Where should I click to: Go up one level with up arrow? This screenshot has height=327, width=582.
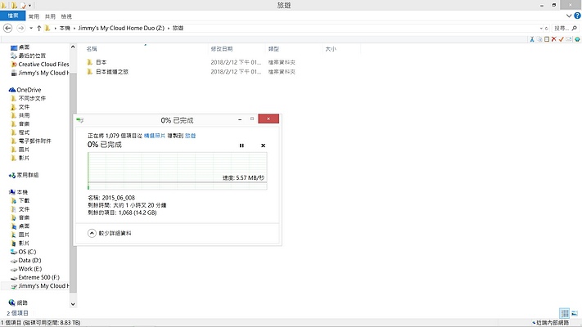tap(38, 28)
